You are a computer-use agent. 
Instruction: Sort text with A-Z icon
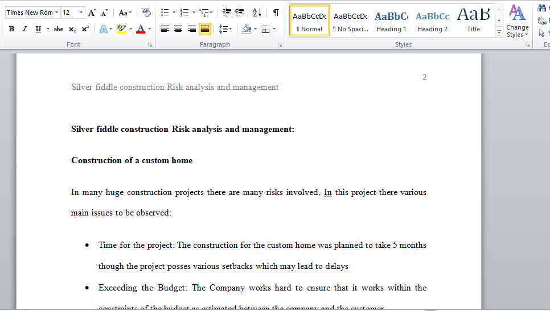[257, 13]
